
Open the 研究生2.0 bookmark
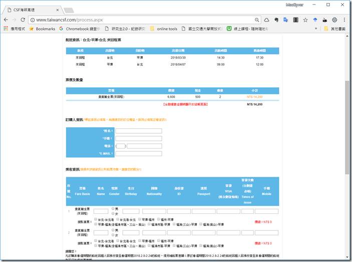tap(125, 29)
